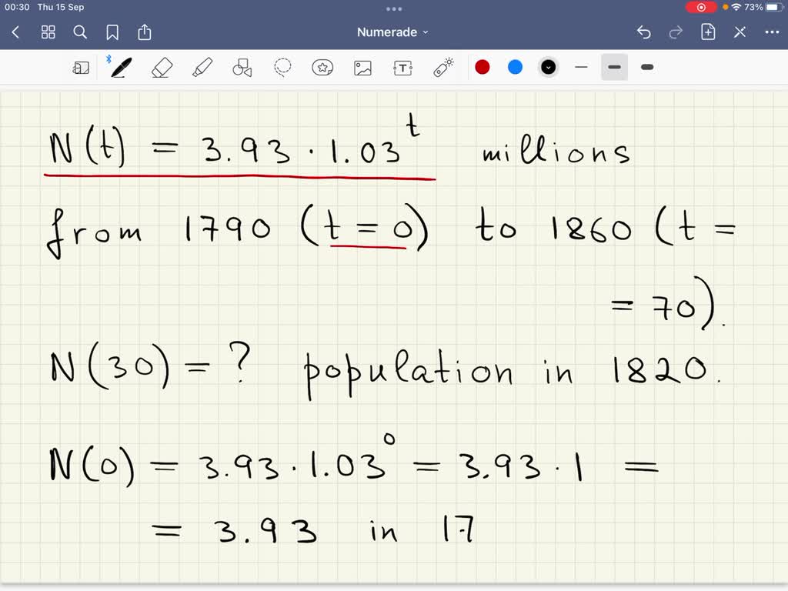Select the Eraser tool
Viewport: 788px width, 591px height.
pyautogui.click(x=161, y=68)
